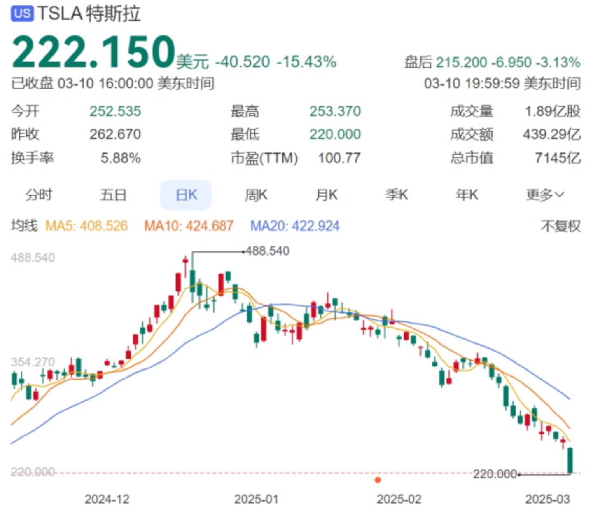
Task: Open the 不复权 price adjustment selector
Action: coord(560,226)
